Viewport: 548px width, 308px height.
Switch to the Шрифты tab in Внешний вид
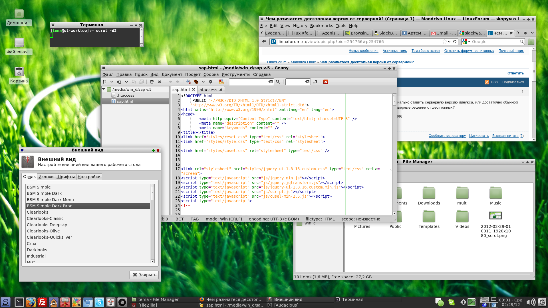[66, 177]
